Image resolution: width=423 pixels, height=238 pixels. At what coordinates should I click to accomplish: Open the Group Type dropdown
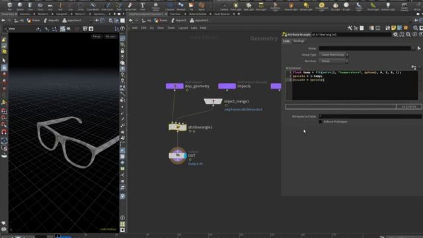click(334, 55)
